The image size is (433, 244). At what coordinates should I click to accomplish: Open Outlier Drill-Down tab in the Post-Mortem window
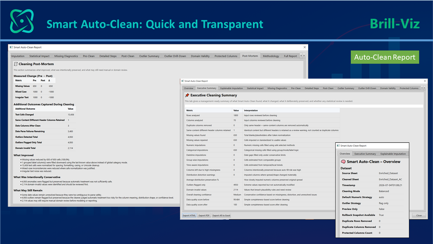[x=175, y=56]
